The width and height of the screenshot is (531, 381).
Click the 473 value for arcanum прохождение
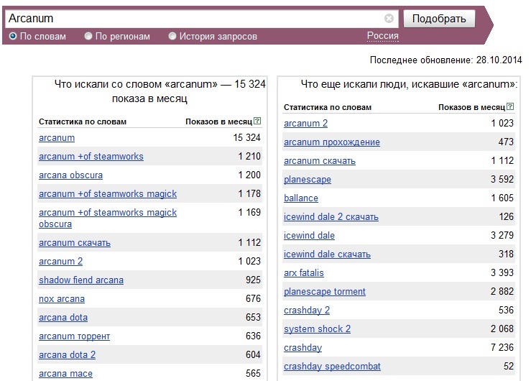506,142
